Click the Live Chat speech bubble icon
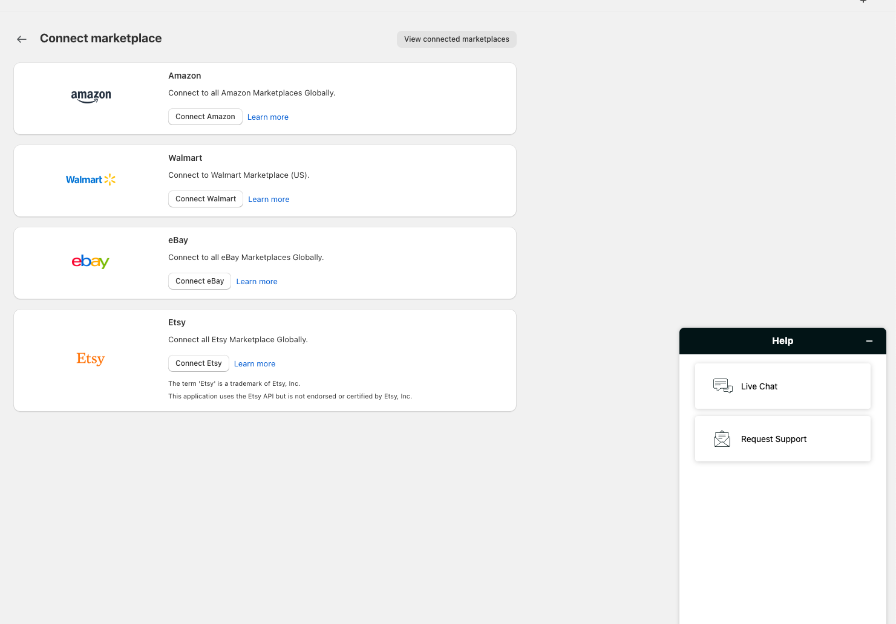 722,386
